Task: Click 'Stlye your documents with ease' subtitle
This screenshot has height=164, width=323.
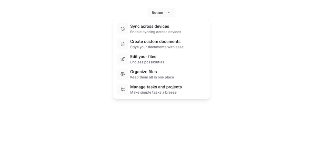Action: click(x=157, y=47)
